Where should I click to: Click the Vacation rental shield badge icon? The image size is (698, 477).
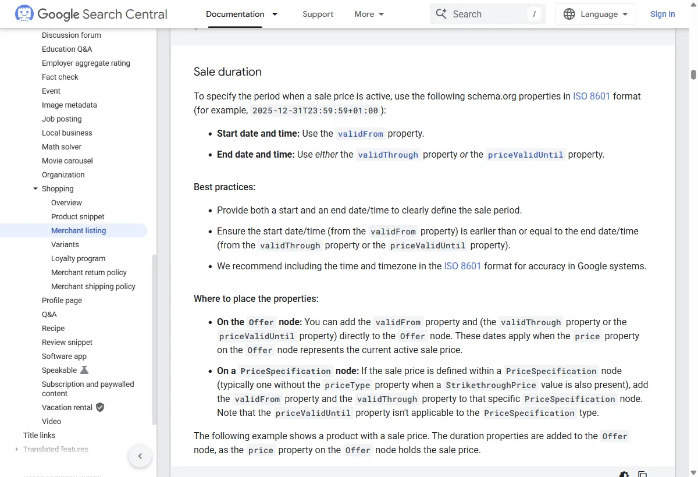click(100, 407)
